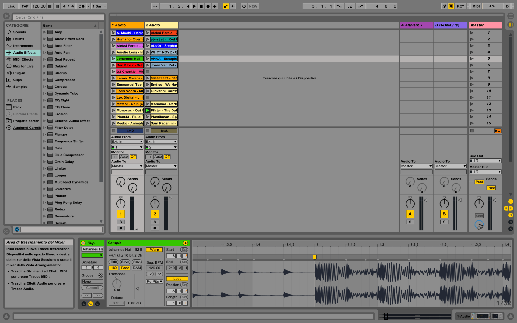Open track 1 Audio From Ext. In dropdown
The width and height of the screenshot is (517, 323).
point(127,142)
